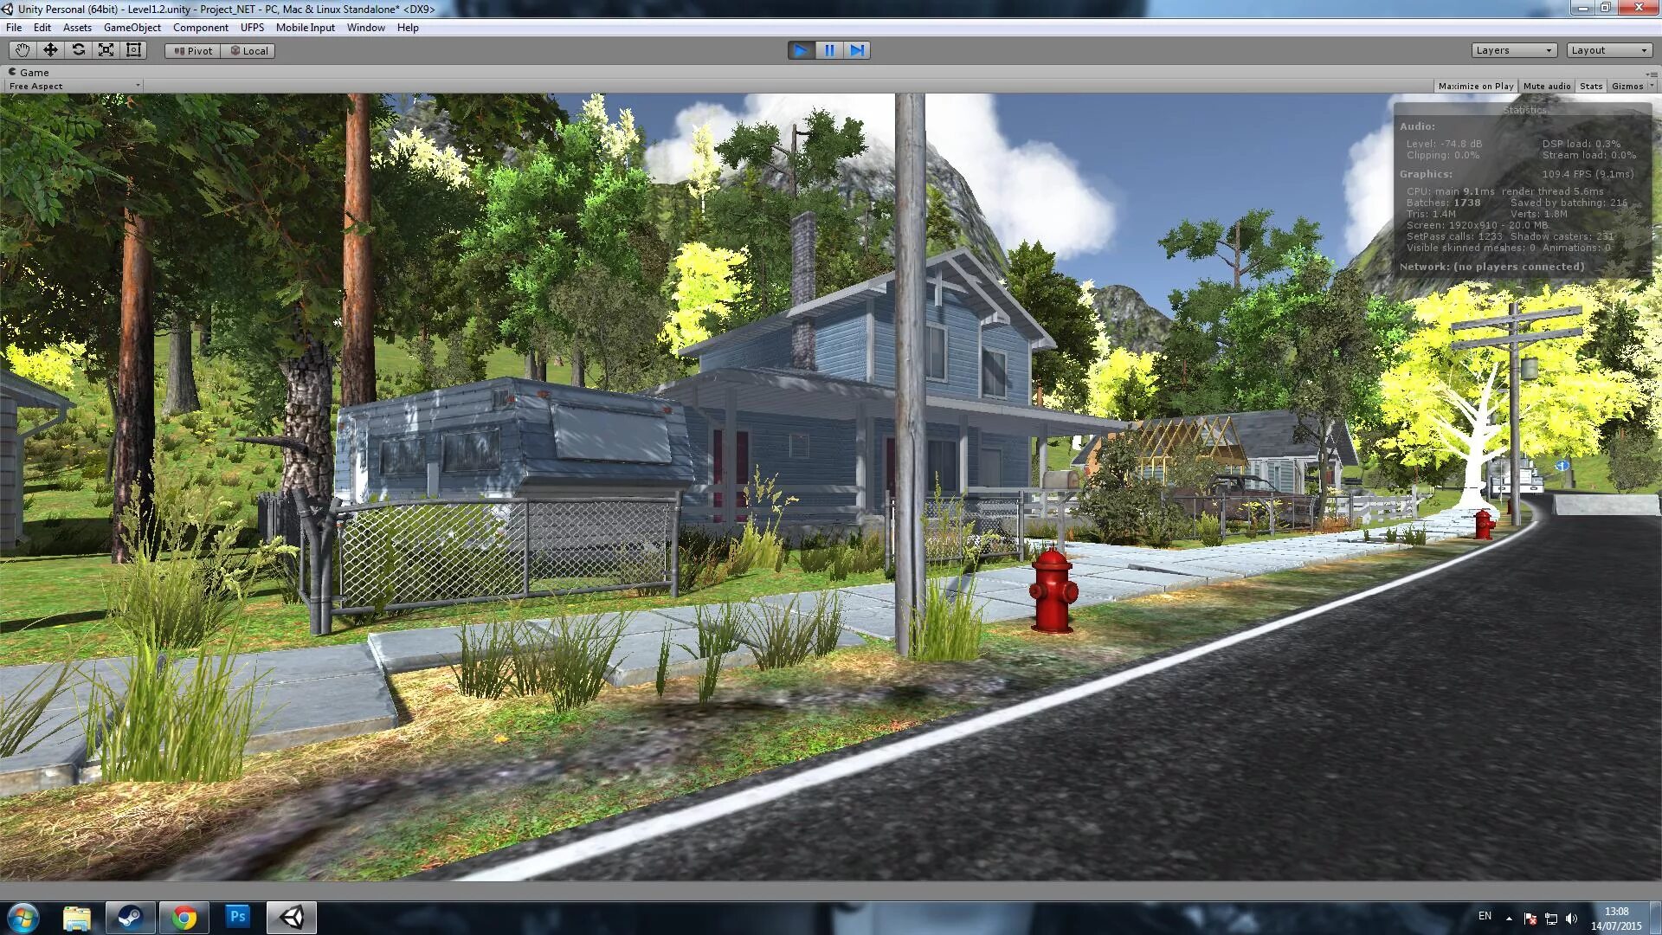Click the Scale tool icon
This screenshot has width=1662, height=935.
click(106, 49)
